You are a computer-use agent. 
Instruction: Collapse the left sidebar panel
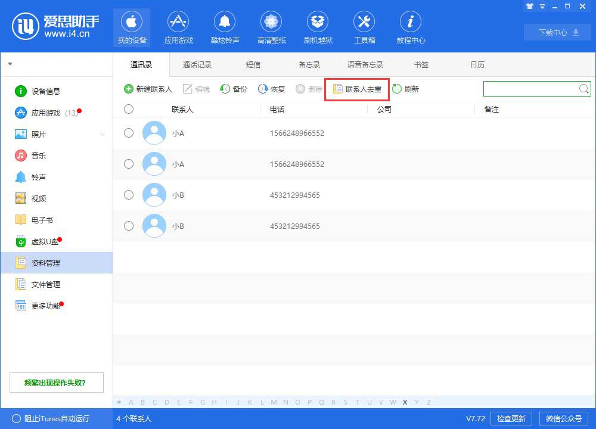click(x=10, y=64)
